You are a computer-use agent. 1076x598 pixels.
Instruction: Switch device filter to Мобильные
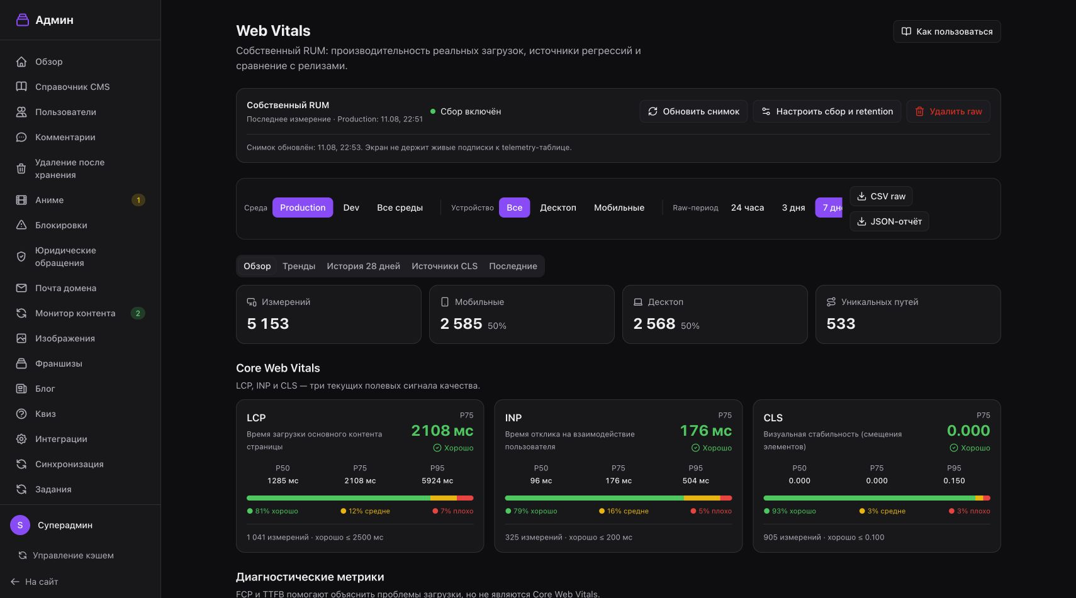point(619,208)
